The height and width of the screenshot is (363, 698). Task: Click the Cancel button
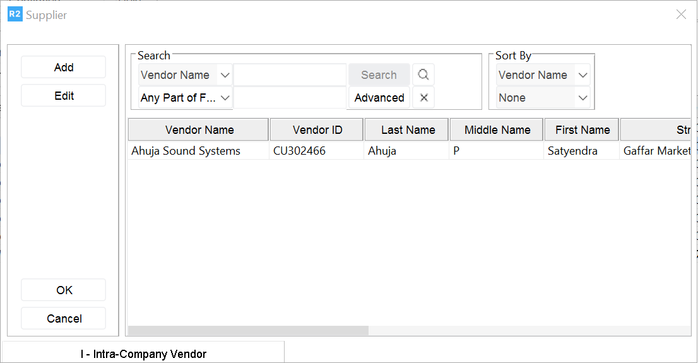coord(64,319)
